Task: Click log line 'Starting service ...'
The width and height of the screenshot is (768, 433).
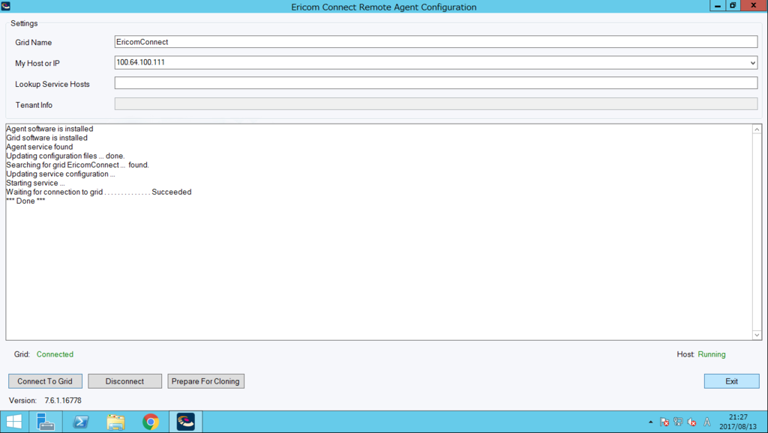Action: point(35,183)
